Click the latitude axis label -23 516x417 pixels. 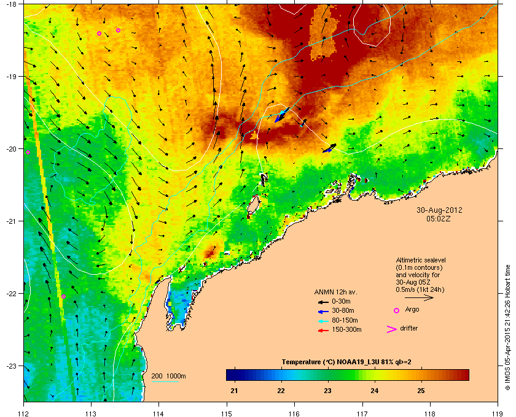[x=12, y=365]
